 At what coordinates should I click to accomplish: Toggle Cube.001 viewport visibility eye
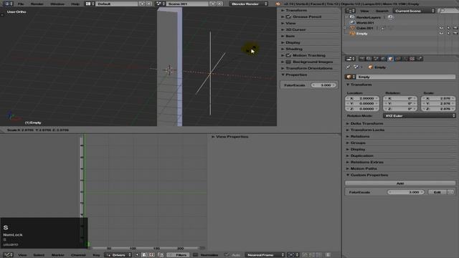click(441, 28)
